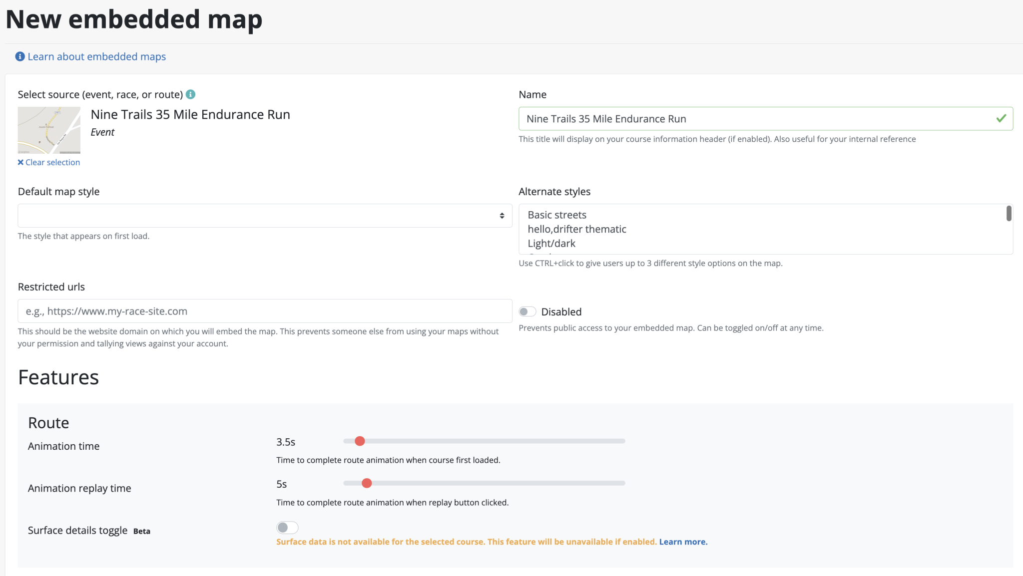Click the Animation replay time slider handle
Viewport: 1023px width, 576px height.
tap(367, 483)
